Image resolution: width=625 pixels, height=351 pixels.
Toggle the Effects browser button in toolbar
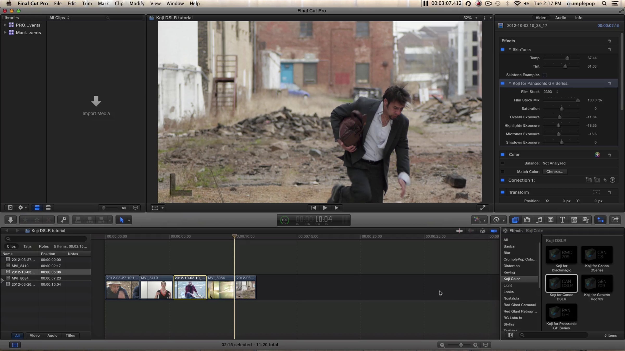(x=515, y=220)
